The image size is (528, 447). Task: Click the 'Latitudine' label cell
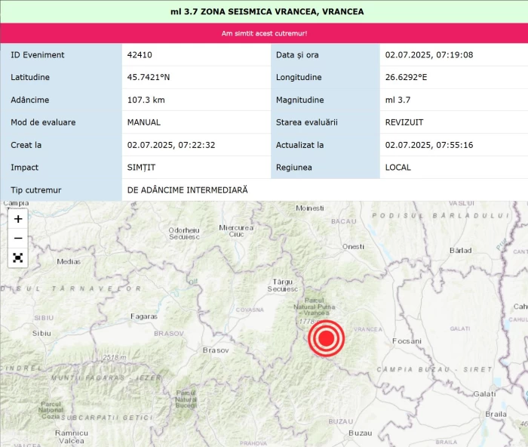click(x=61, y=77)
